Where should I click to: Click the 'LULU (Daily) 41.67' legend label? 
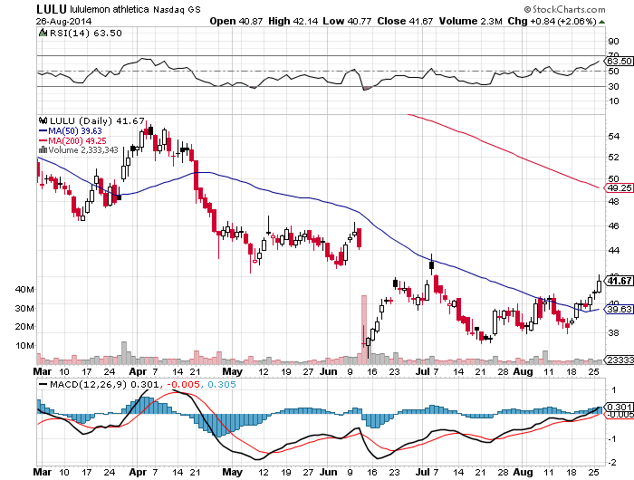pos(97,121)
